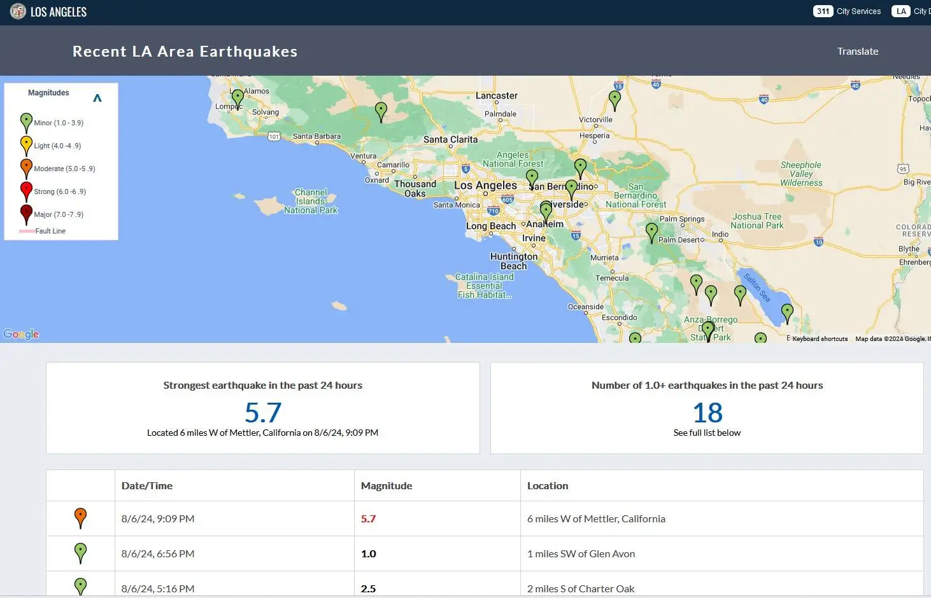Open the 311 City Services menu
This screenshot has height=598, width=931.
tap(847, 11)
